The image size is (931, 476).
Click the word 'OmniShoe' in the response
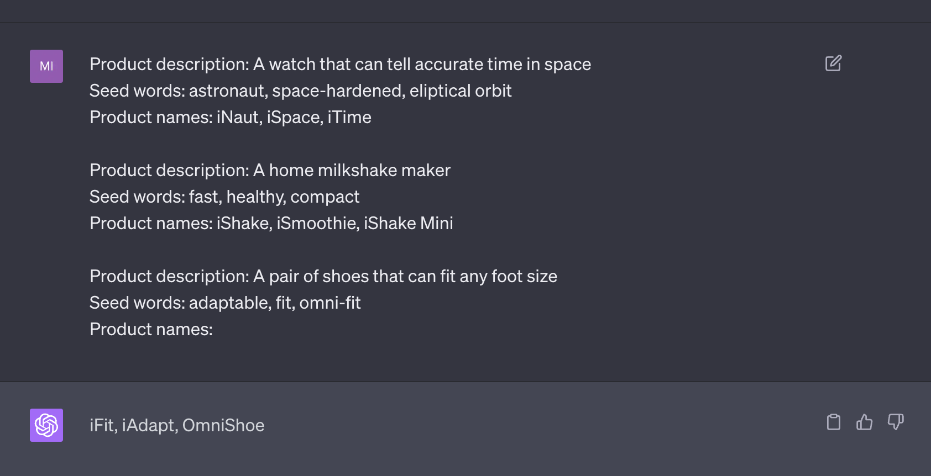[x=223, y=426]
